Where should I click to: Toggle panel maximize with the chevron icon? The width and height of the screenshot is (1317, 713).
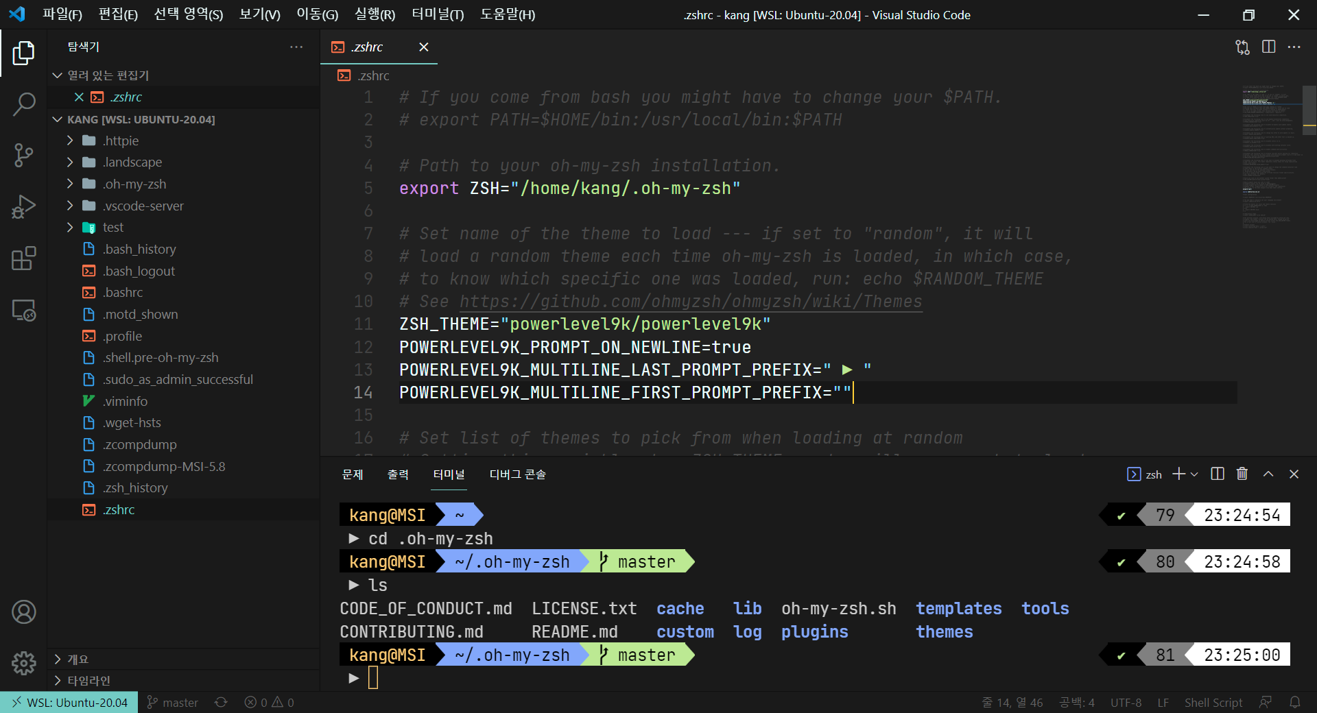[x=1268, y=474]
